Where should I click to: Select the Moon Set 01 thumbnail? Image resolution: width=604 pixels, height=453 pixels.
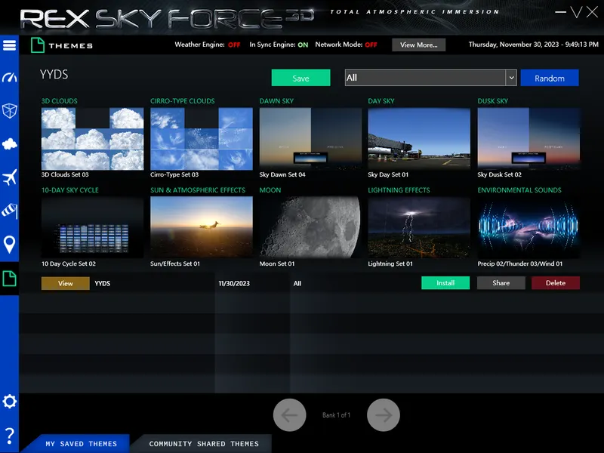tap(310, 227)
